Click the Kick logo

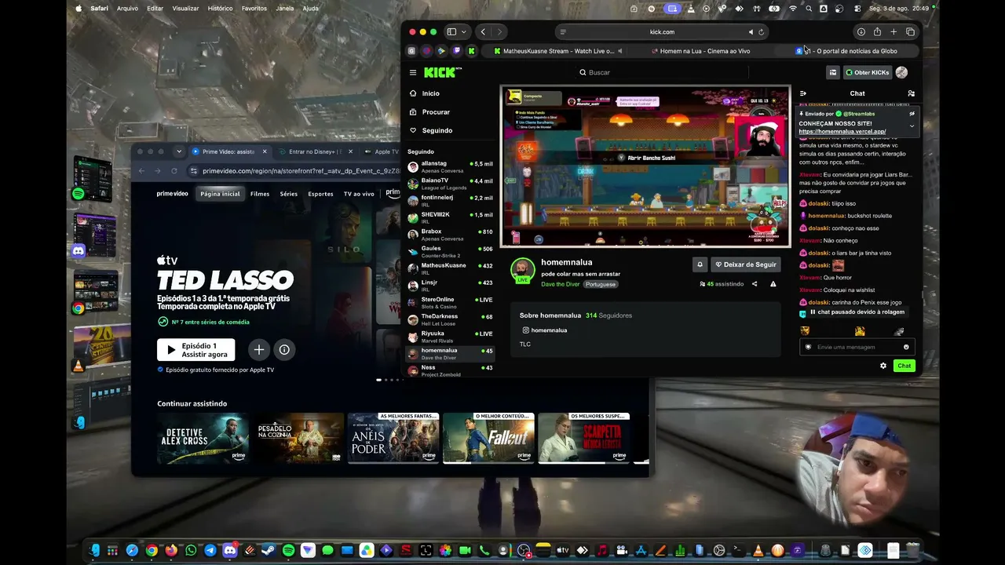pyautogui.click(x=441, y=72)
